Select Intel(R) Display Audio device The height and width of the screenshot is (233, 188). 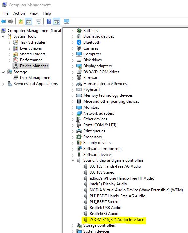pos(108,184)
